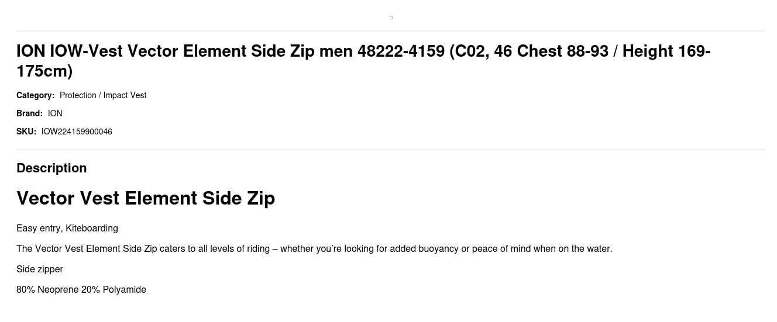Click the word Kiteboarding in the description
The width and height of the screenshot is (777, 322).
click(92, 228)
